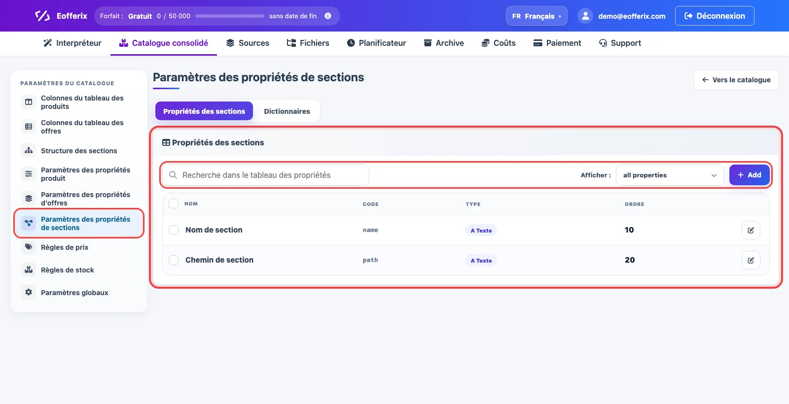Viewport: 789px width, 404px height.
Task: Click the Texte type badge in Chemin de section row
Action: tap(481, 261)
